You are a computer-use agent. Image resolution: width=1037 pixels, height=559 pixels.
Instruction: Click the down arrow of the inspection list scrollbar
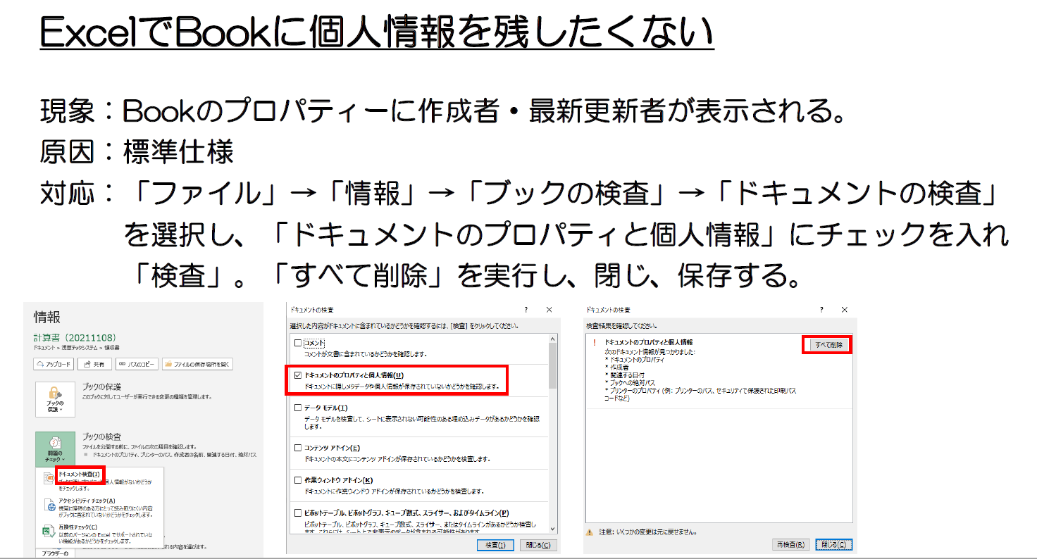point(552,529)
